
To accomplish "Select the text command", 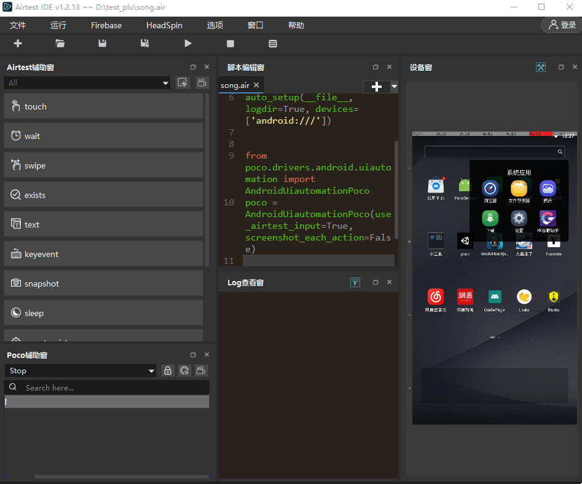I will (x=104, y=224).
